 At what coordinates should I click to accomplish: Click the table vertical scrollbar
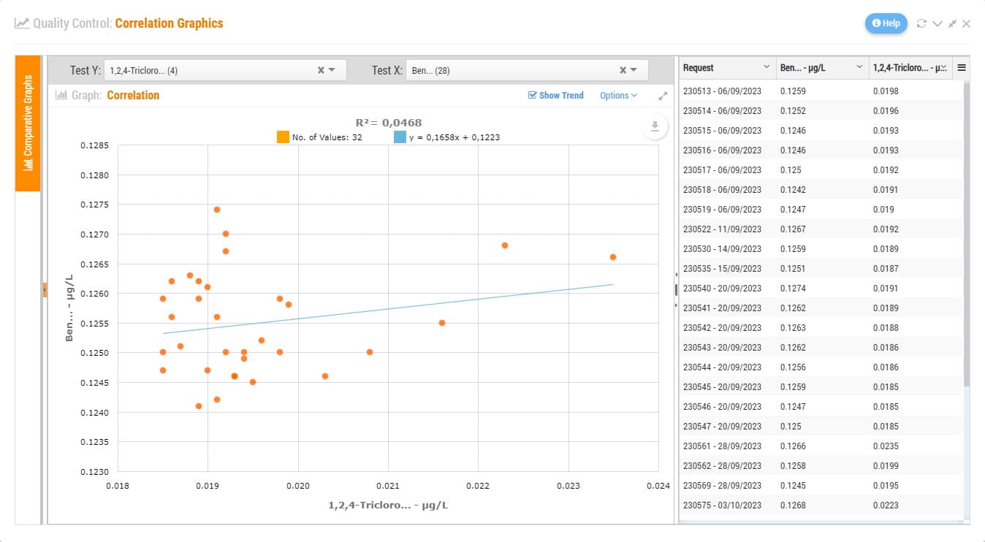coord(967,234)
